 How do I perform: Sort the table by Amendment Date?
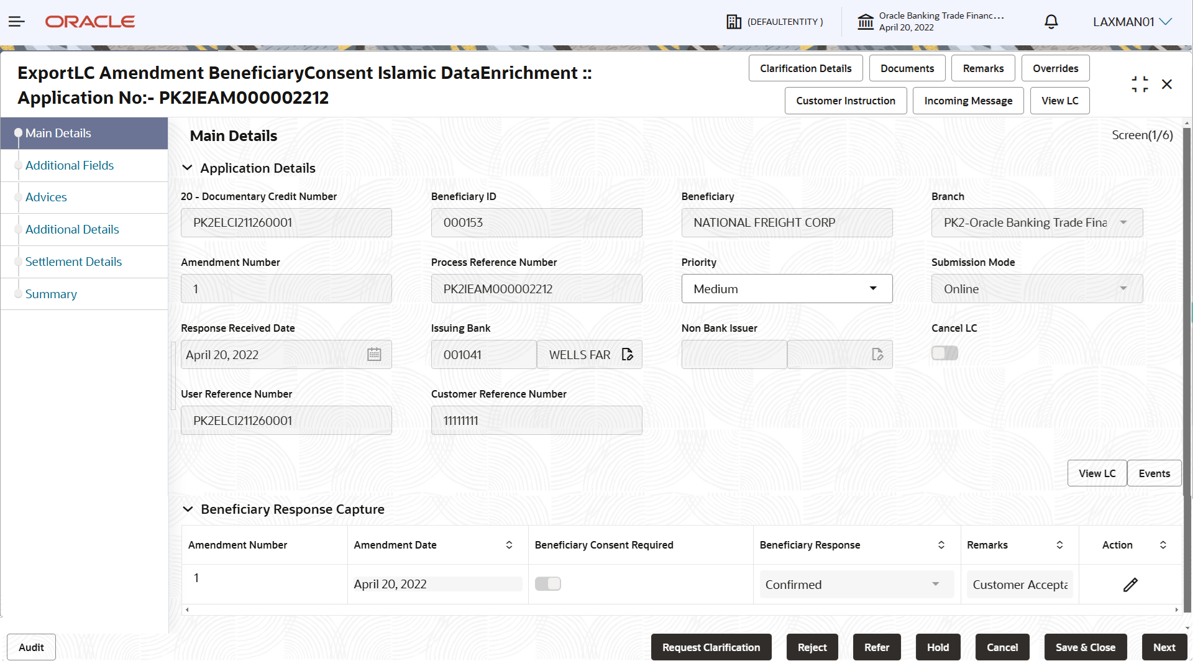510,545
